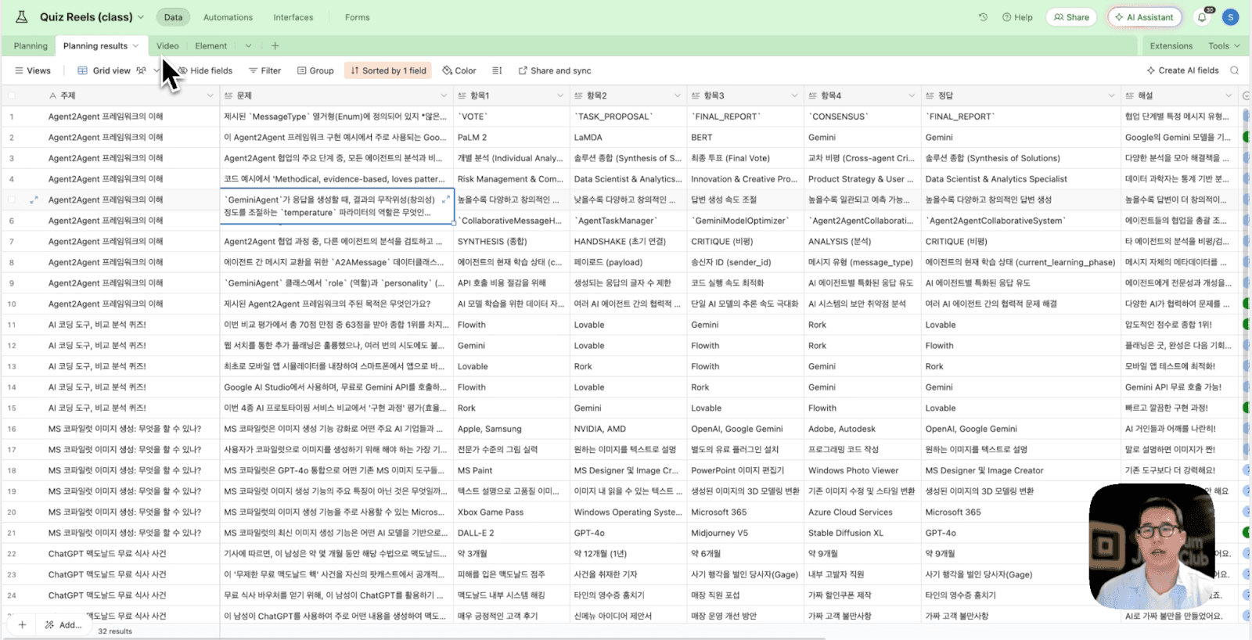Switch to the Automations tab
Viewport: 1252px width, 640px height.
228,17
